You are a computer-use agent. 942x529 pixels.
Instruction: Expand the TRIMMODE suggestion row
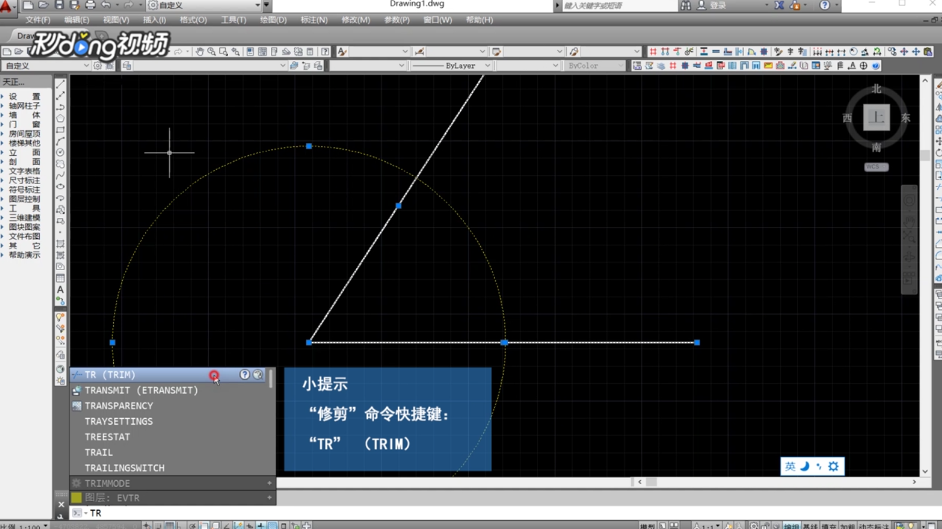[269, 483]
